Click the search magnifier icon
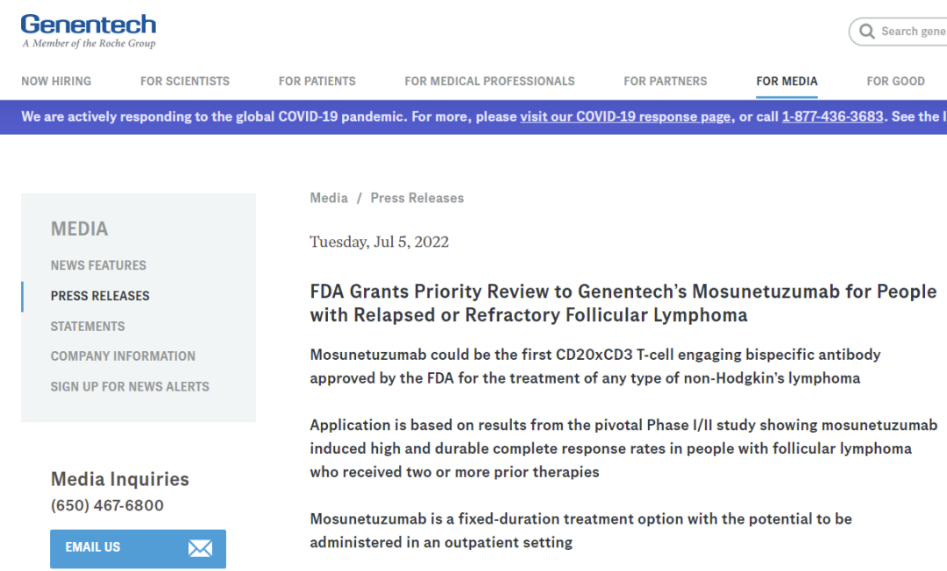 tap(867, 32)
